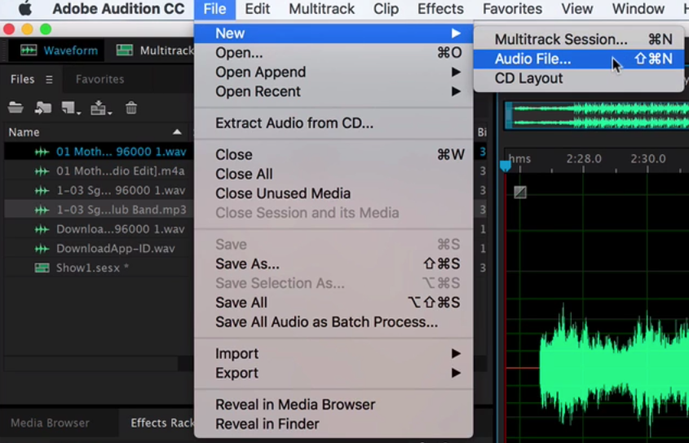The height and width of the screenshot is (443, 689).
Task: Choose New Multitrack Session from the submenu
Action: [x=579, y=39]
